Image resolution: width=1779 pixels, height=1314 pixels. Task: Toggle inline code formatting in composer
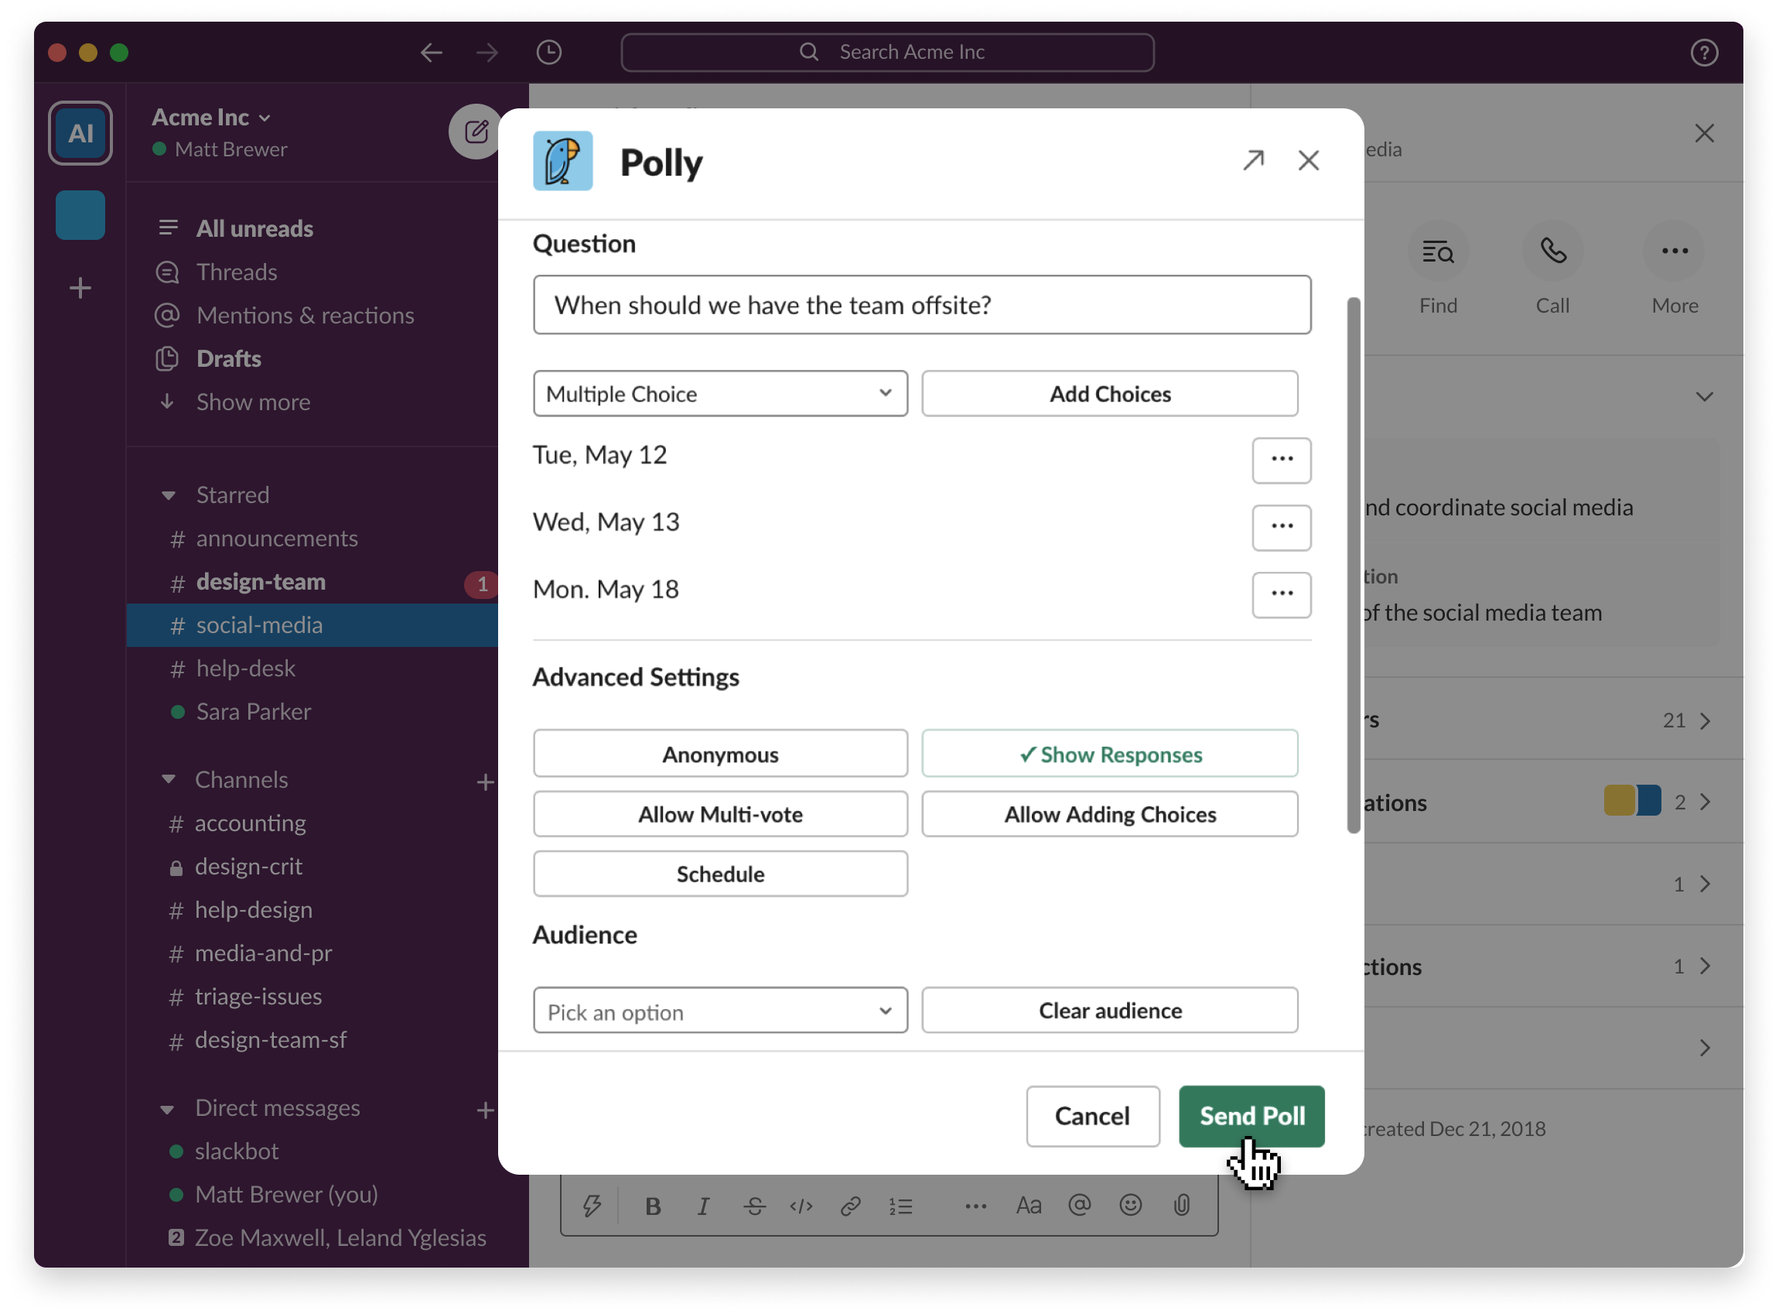pos(801,1206)
